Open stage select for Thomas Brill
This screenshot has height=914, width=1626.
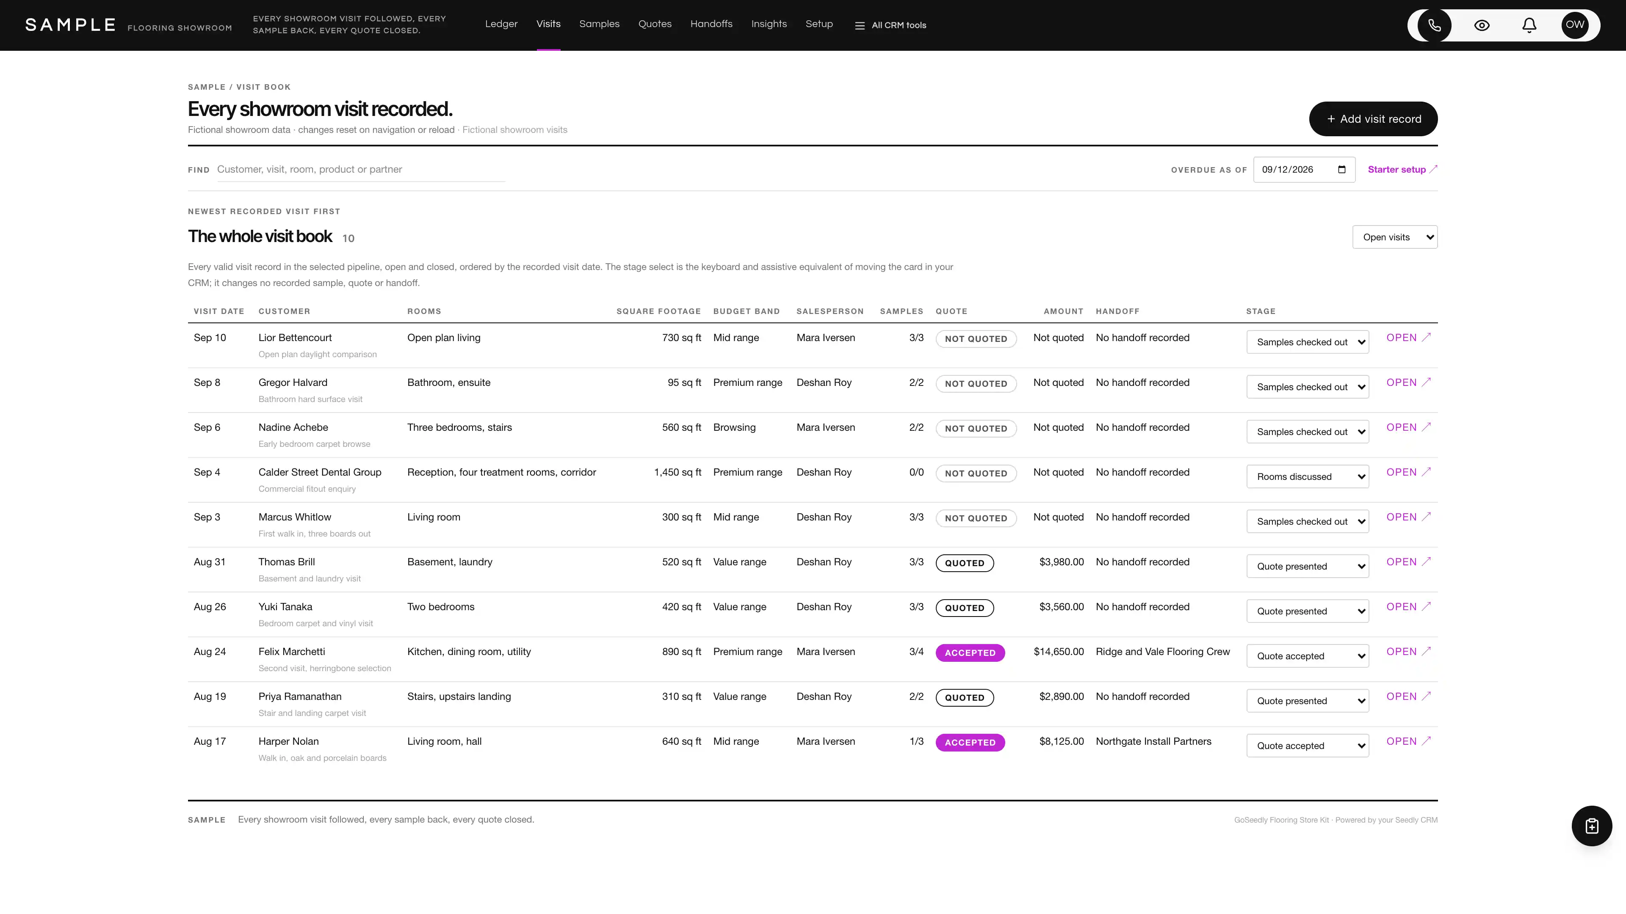[x=1307, y=567]
